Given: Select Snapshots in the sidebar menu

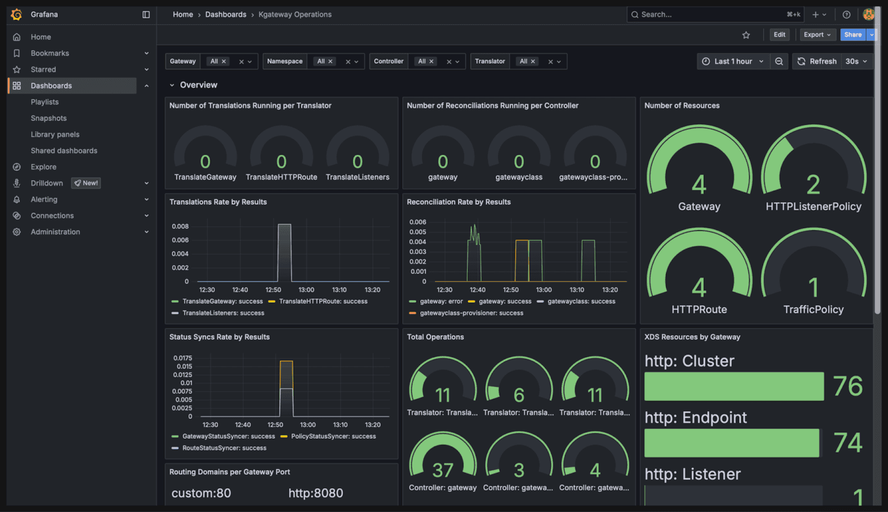Looking at the screenshot, I should point(48,118).
